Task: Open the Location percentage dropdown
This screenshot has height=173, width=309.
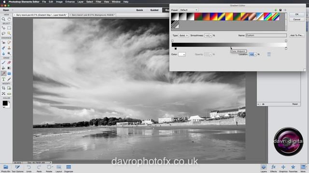Action: [255, 54]
